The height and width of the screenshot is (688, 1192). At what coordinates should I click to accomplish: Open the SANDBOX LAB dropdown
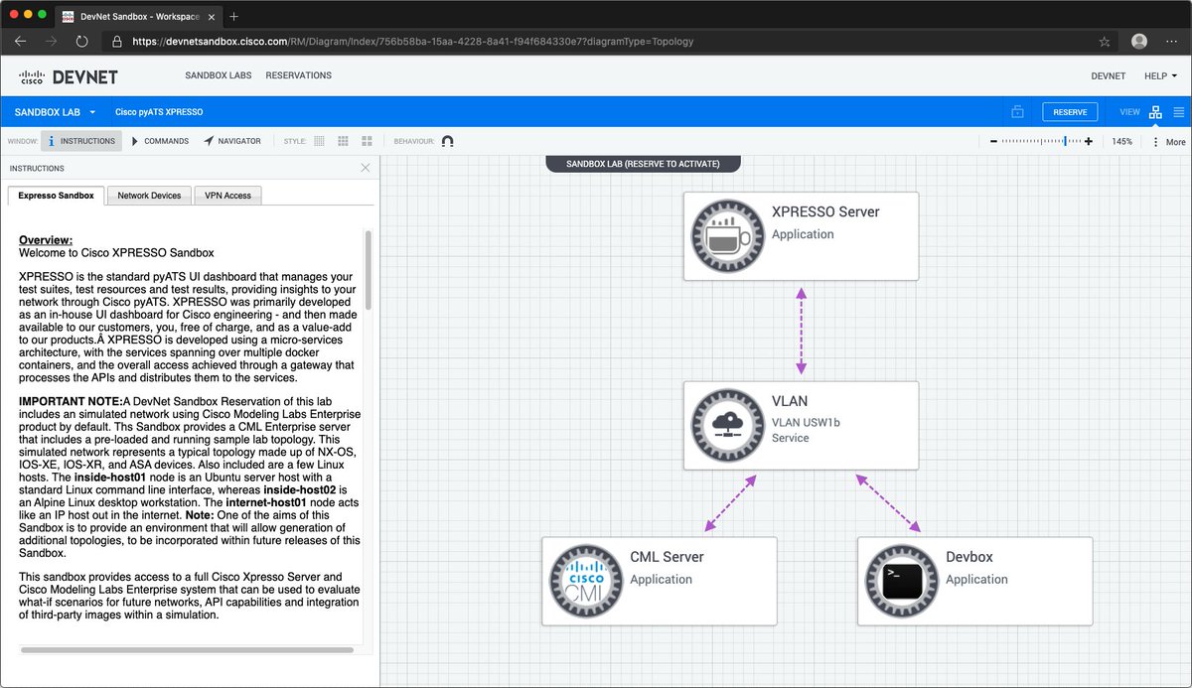[x=54, y=111]
